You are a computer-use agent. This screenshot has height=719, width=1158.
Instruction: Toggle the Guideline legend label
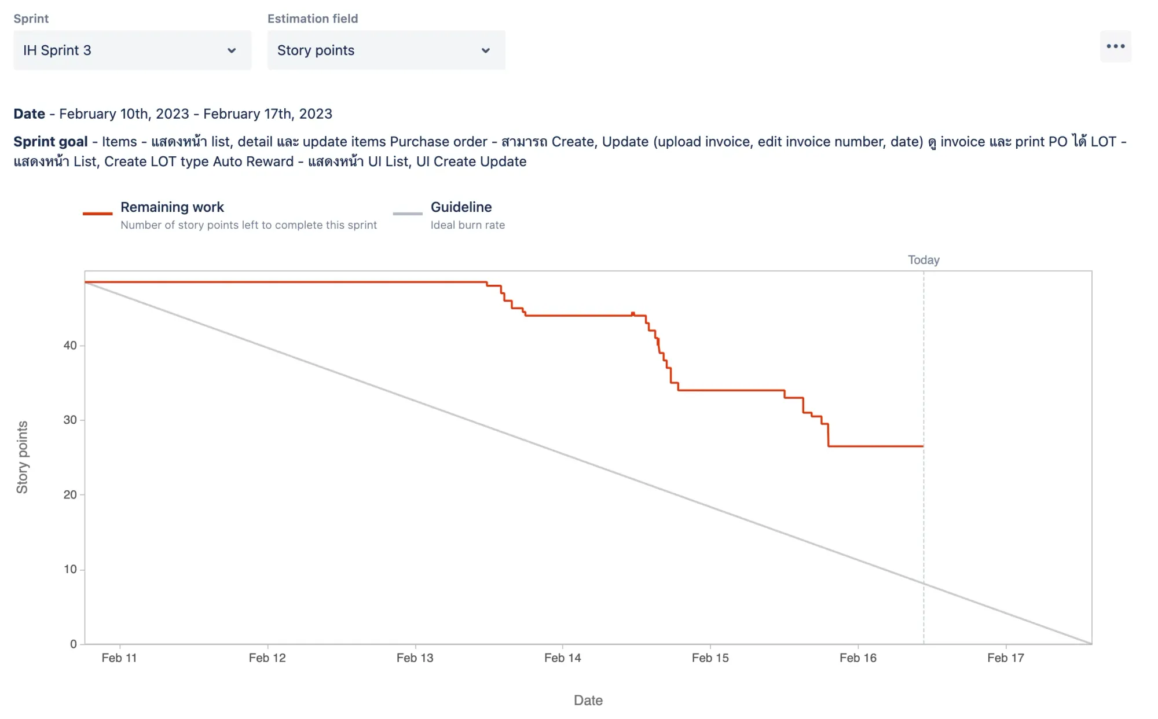pyautogui.click(x=461, y=207)
